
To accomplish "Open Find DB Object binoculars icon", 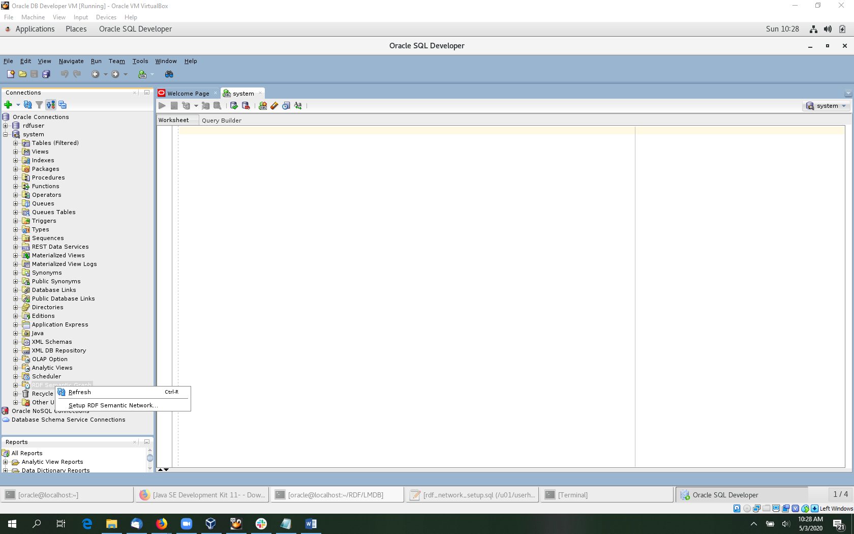I will [x=169, y=74].
